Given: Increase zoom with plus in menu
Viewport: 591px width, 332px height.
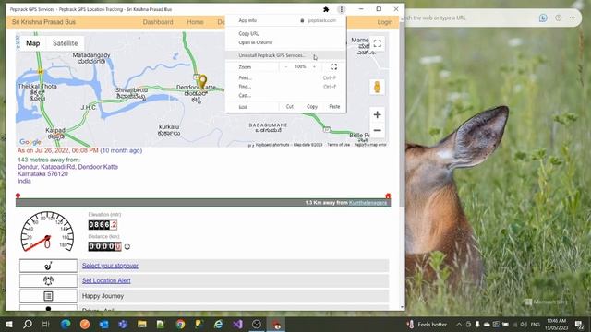Looking at the screenshot, I should (x=314, y=66).
